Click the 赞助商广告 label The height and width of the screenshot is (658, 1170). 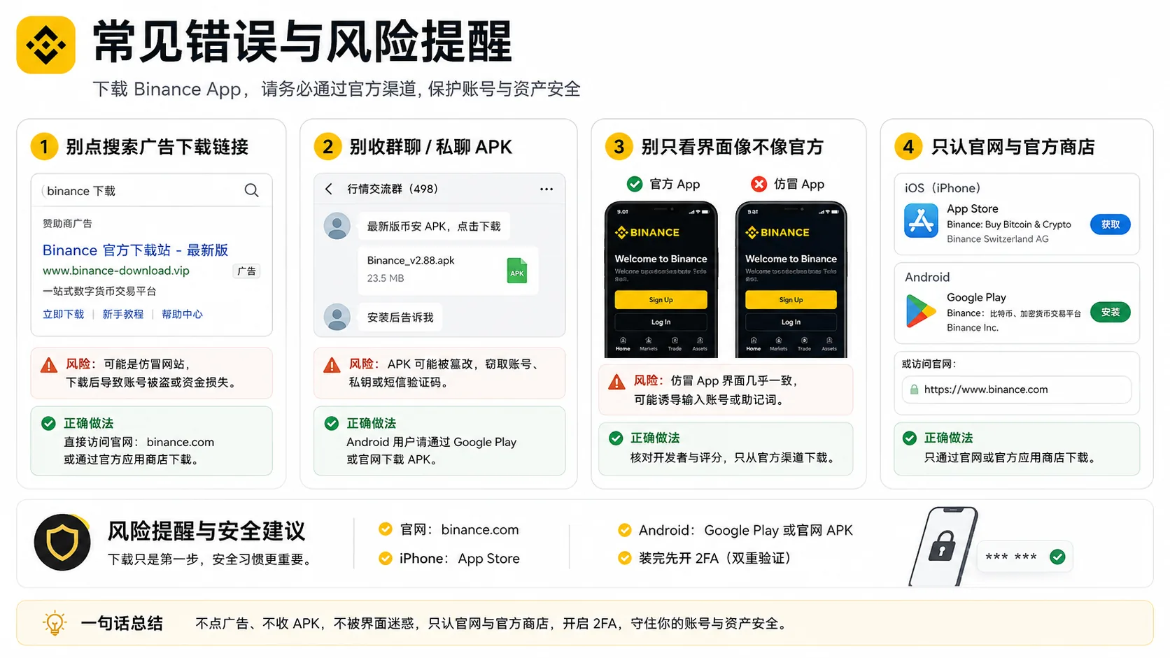point(67,223)
